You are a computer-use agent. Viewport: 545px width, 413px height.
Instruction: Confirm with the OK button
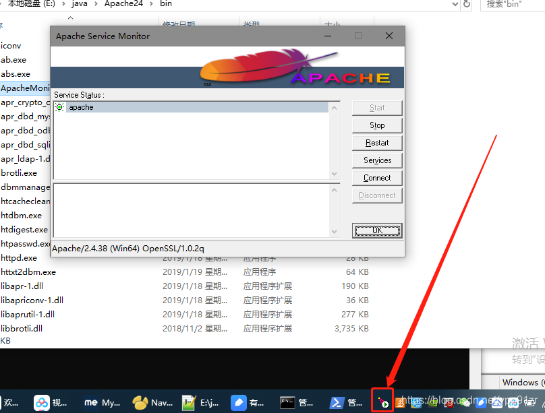pyautogui.click(x=377, y=230)
